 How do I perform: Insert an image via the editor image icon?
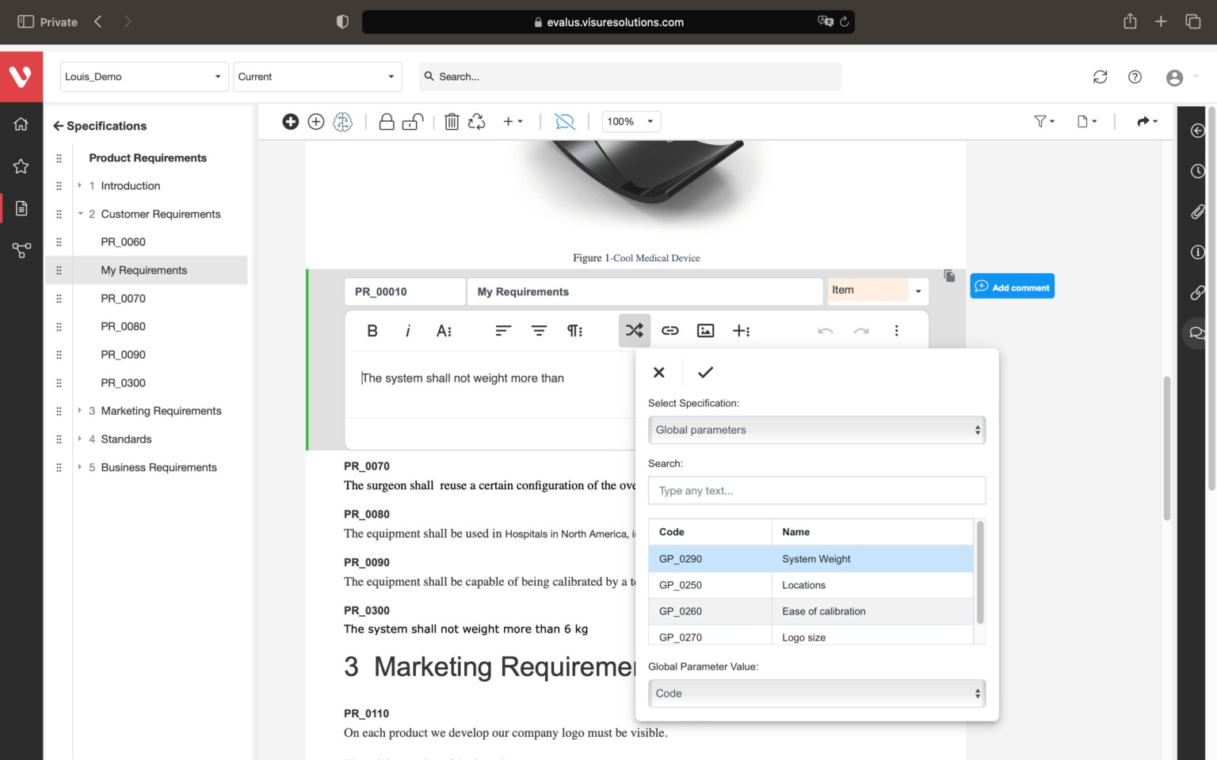click(705, 331)
